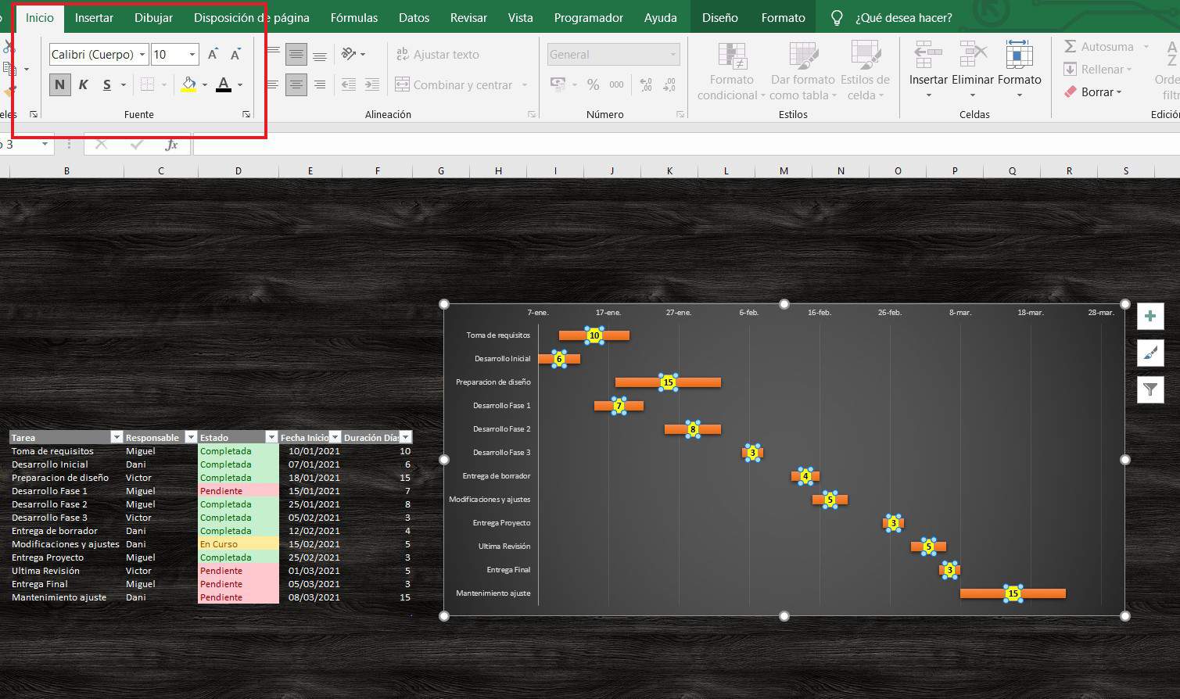Switch to the Insertar tab
1180x699 pixels.
coord(94,17)
